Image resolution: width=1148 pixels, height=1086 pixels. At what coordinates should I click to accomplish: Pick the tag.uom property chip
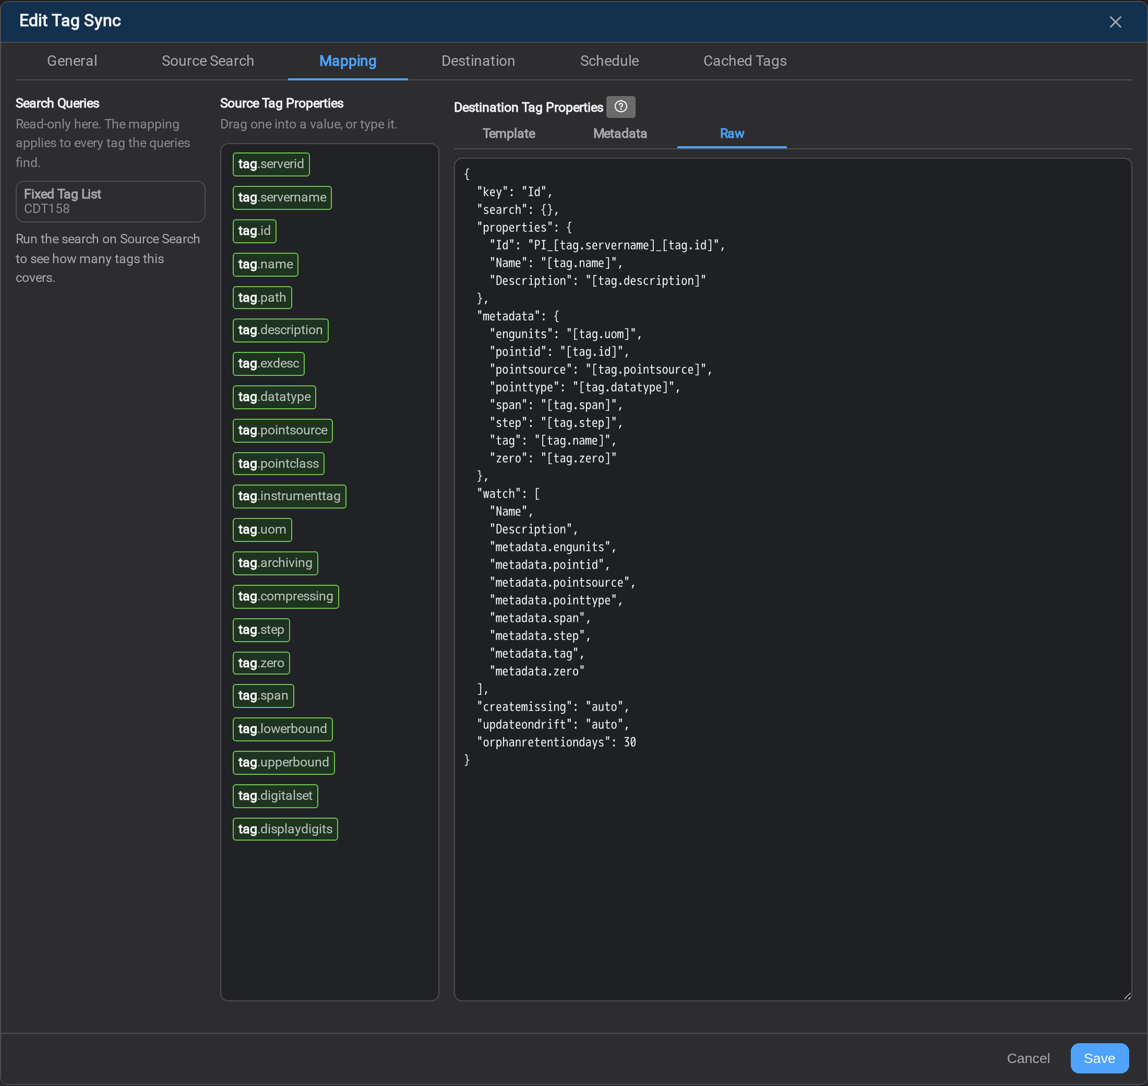(262, 529)
